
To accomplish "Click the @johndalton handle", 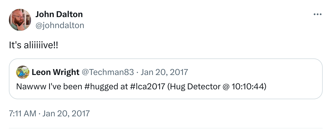I will 60,25.
